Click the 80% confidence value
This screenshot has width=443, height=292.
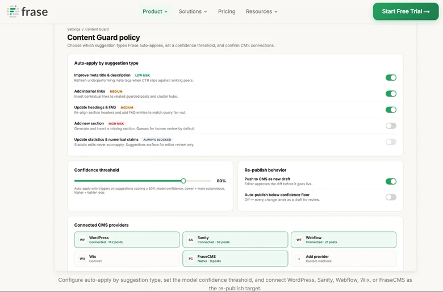(x=221, y=181)
